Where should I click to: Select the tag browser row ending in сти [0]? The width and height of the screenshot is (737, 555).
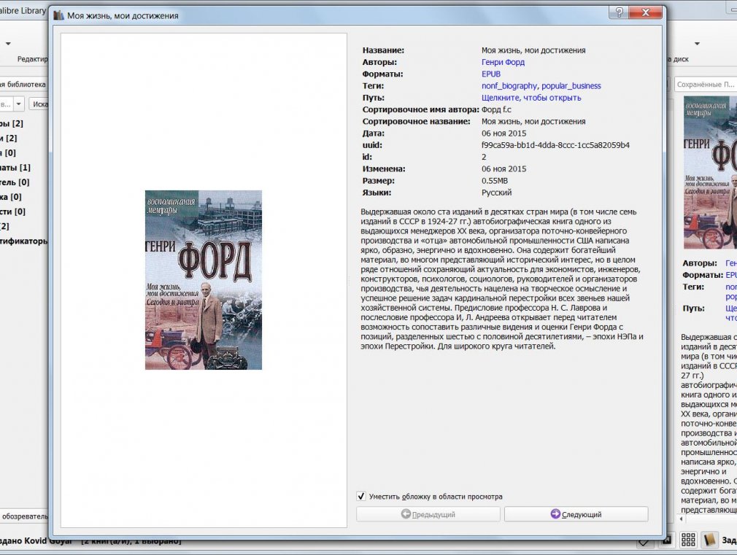[12, 211]
